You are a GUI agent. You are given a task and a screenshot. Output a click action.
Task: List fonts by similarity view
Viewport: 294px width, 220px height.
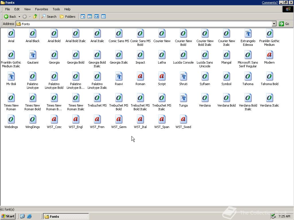(96, 16)
